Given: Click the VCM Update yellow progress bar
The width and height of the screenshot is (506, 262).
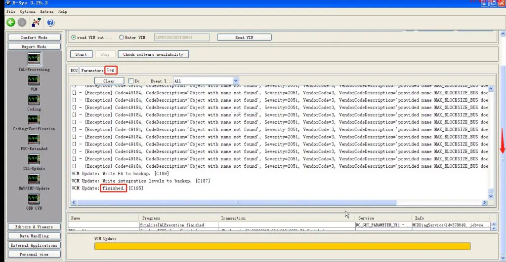Looking at the screenshot, I should pos(282,246).
